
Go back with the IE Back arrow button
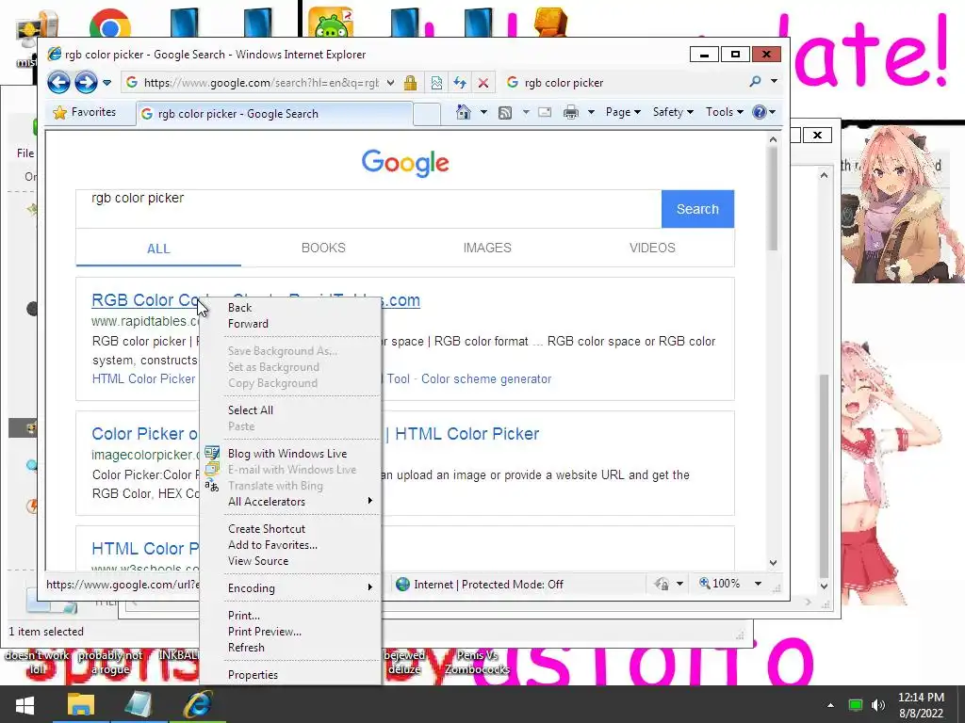(58, 83)
